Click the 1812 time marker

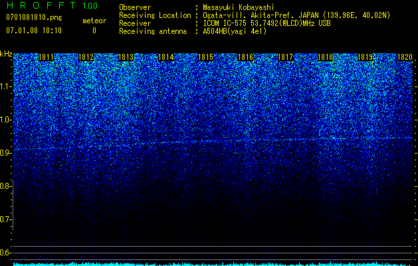click(x=86, y=57)
